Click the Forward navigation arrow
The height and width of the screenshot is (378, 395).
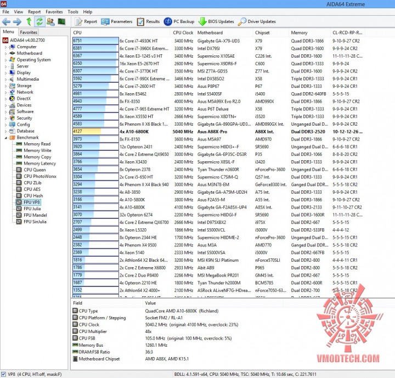(x=17, y=22)
